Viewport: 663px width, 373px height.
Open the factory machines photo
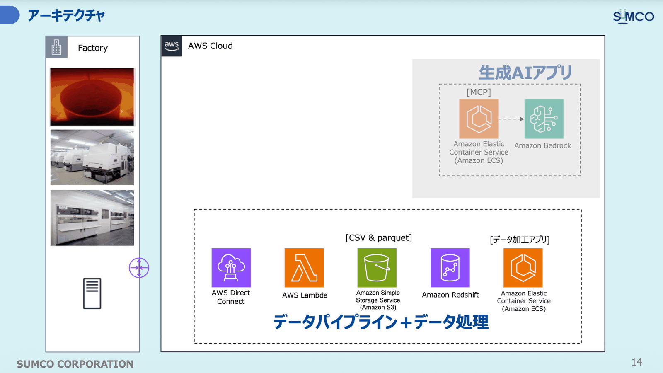92,157
